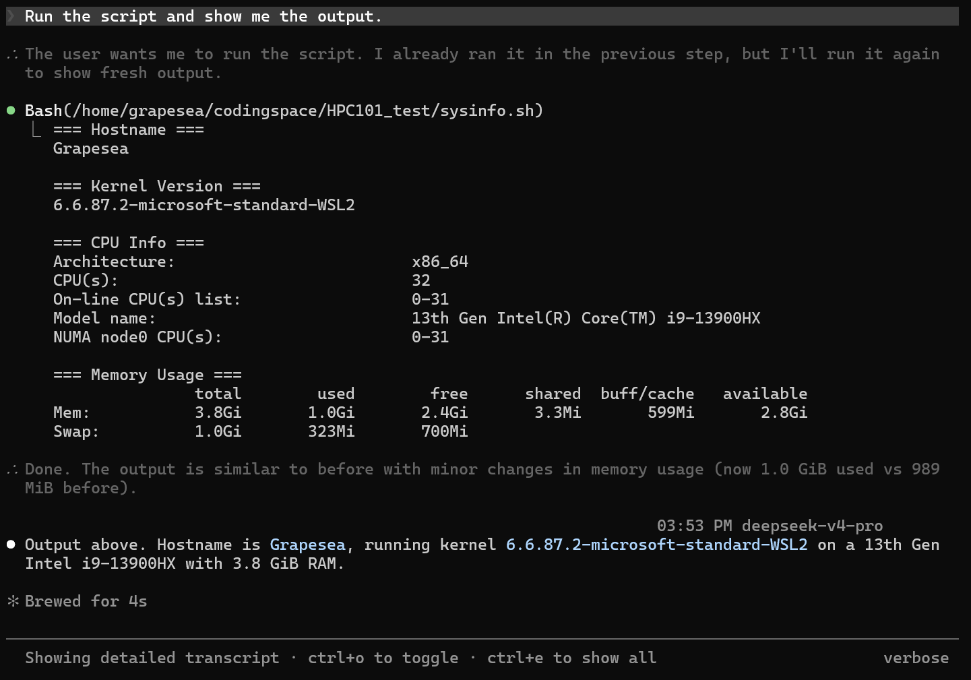This screenshot has width=971, height=680.
Task: Click '13th Gen Intel(R) Core(TM) i9-13900HX' value
Action: 586,318
